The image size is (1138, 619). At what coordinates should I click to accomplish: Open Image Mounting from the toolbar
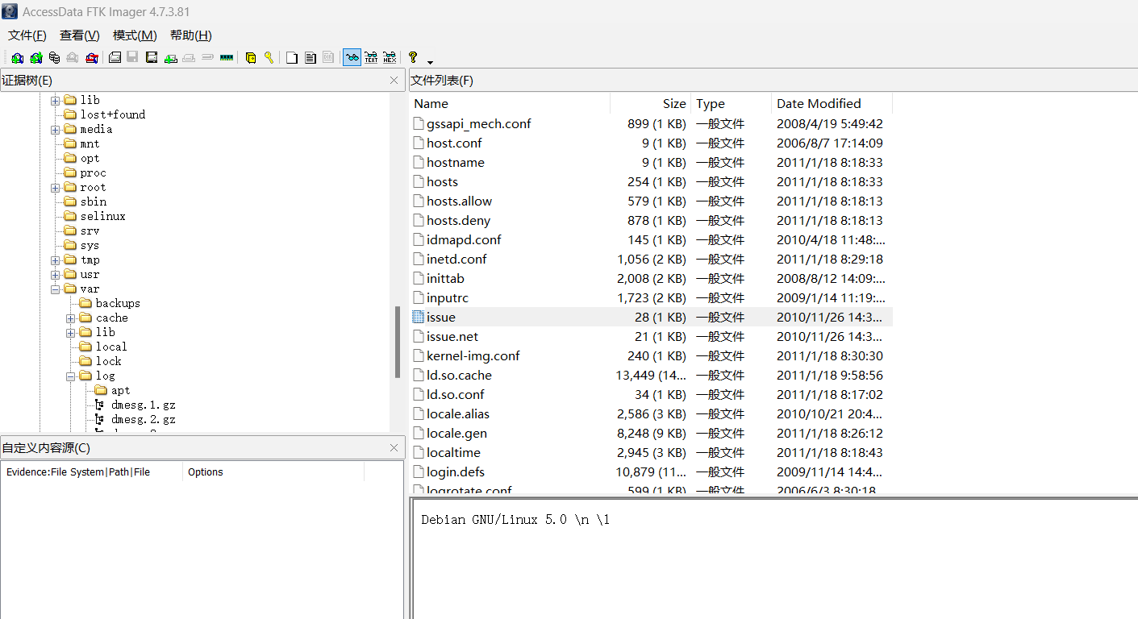(54, 58)
